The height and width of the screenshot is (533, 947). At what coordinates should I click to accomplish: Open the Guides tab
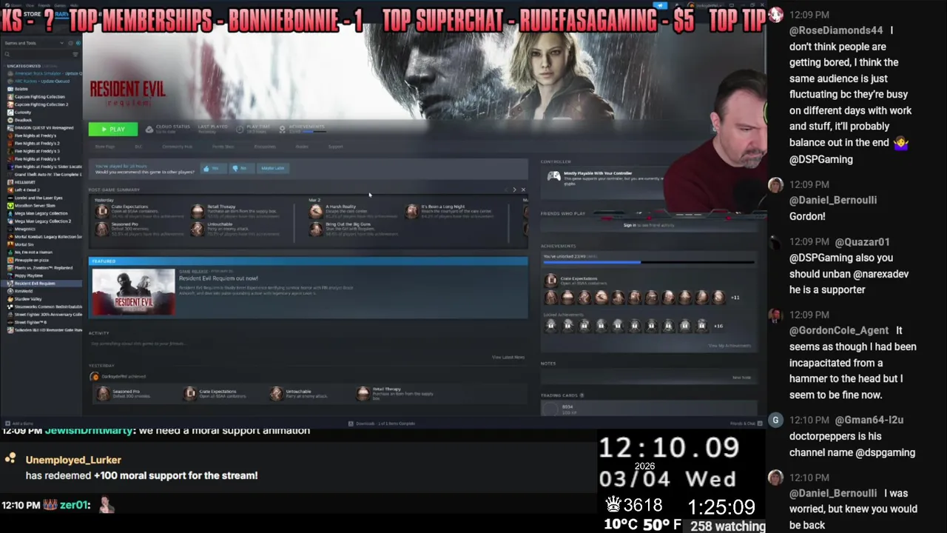pos(302,147)
